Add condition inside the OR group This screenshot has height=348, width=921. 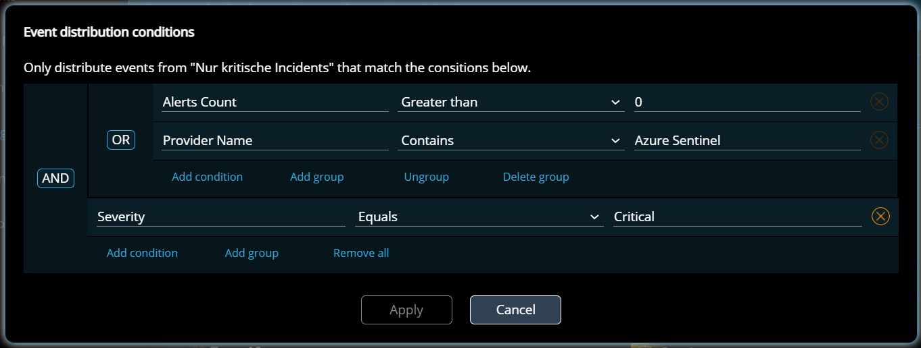coord(207,177)
